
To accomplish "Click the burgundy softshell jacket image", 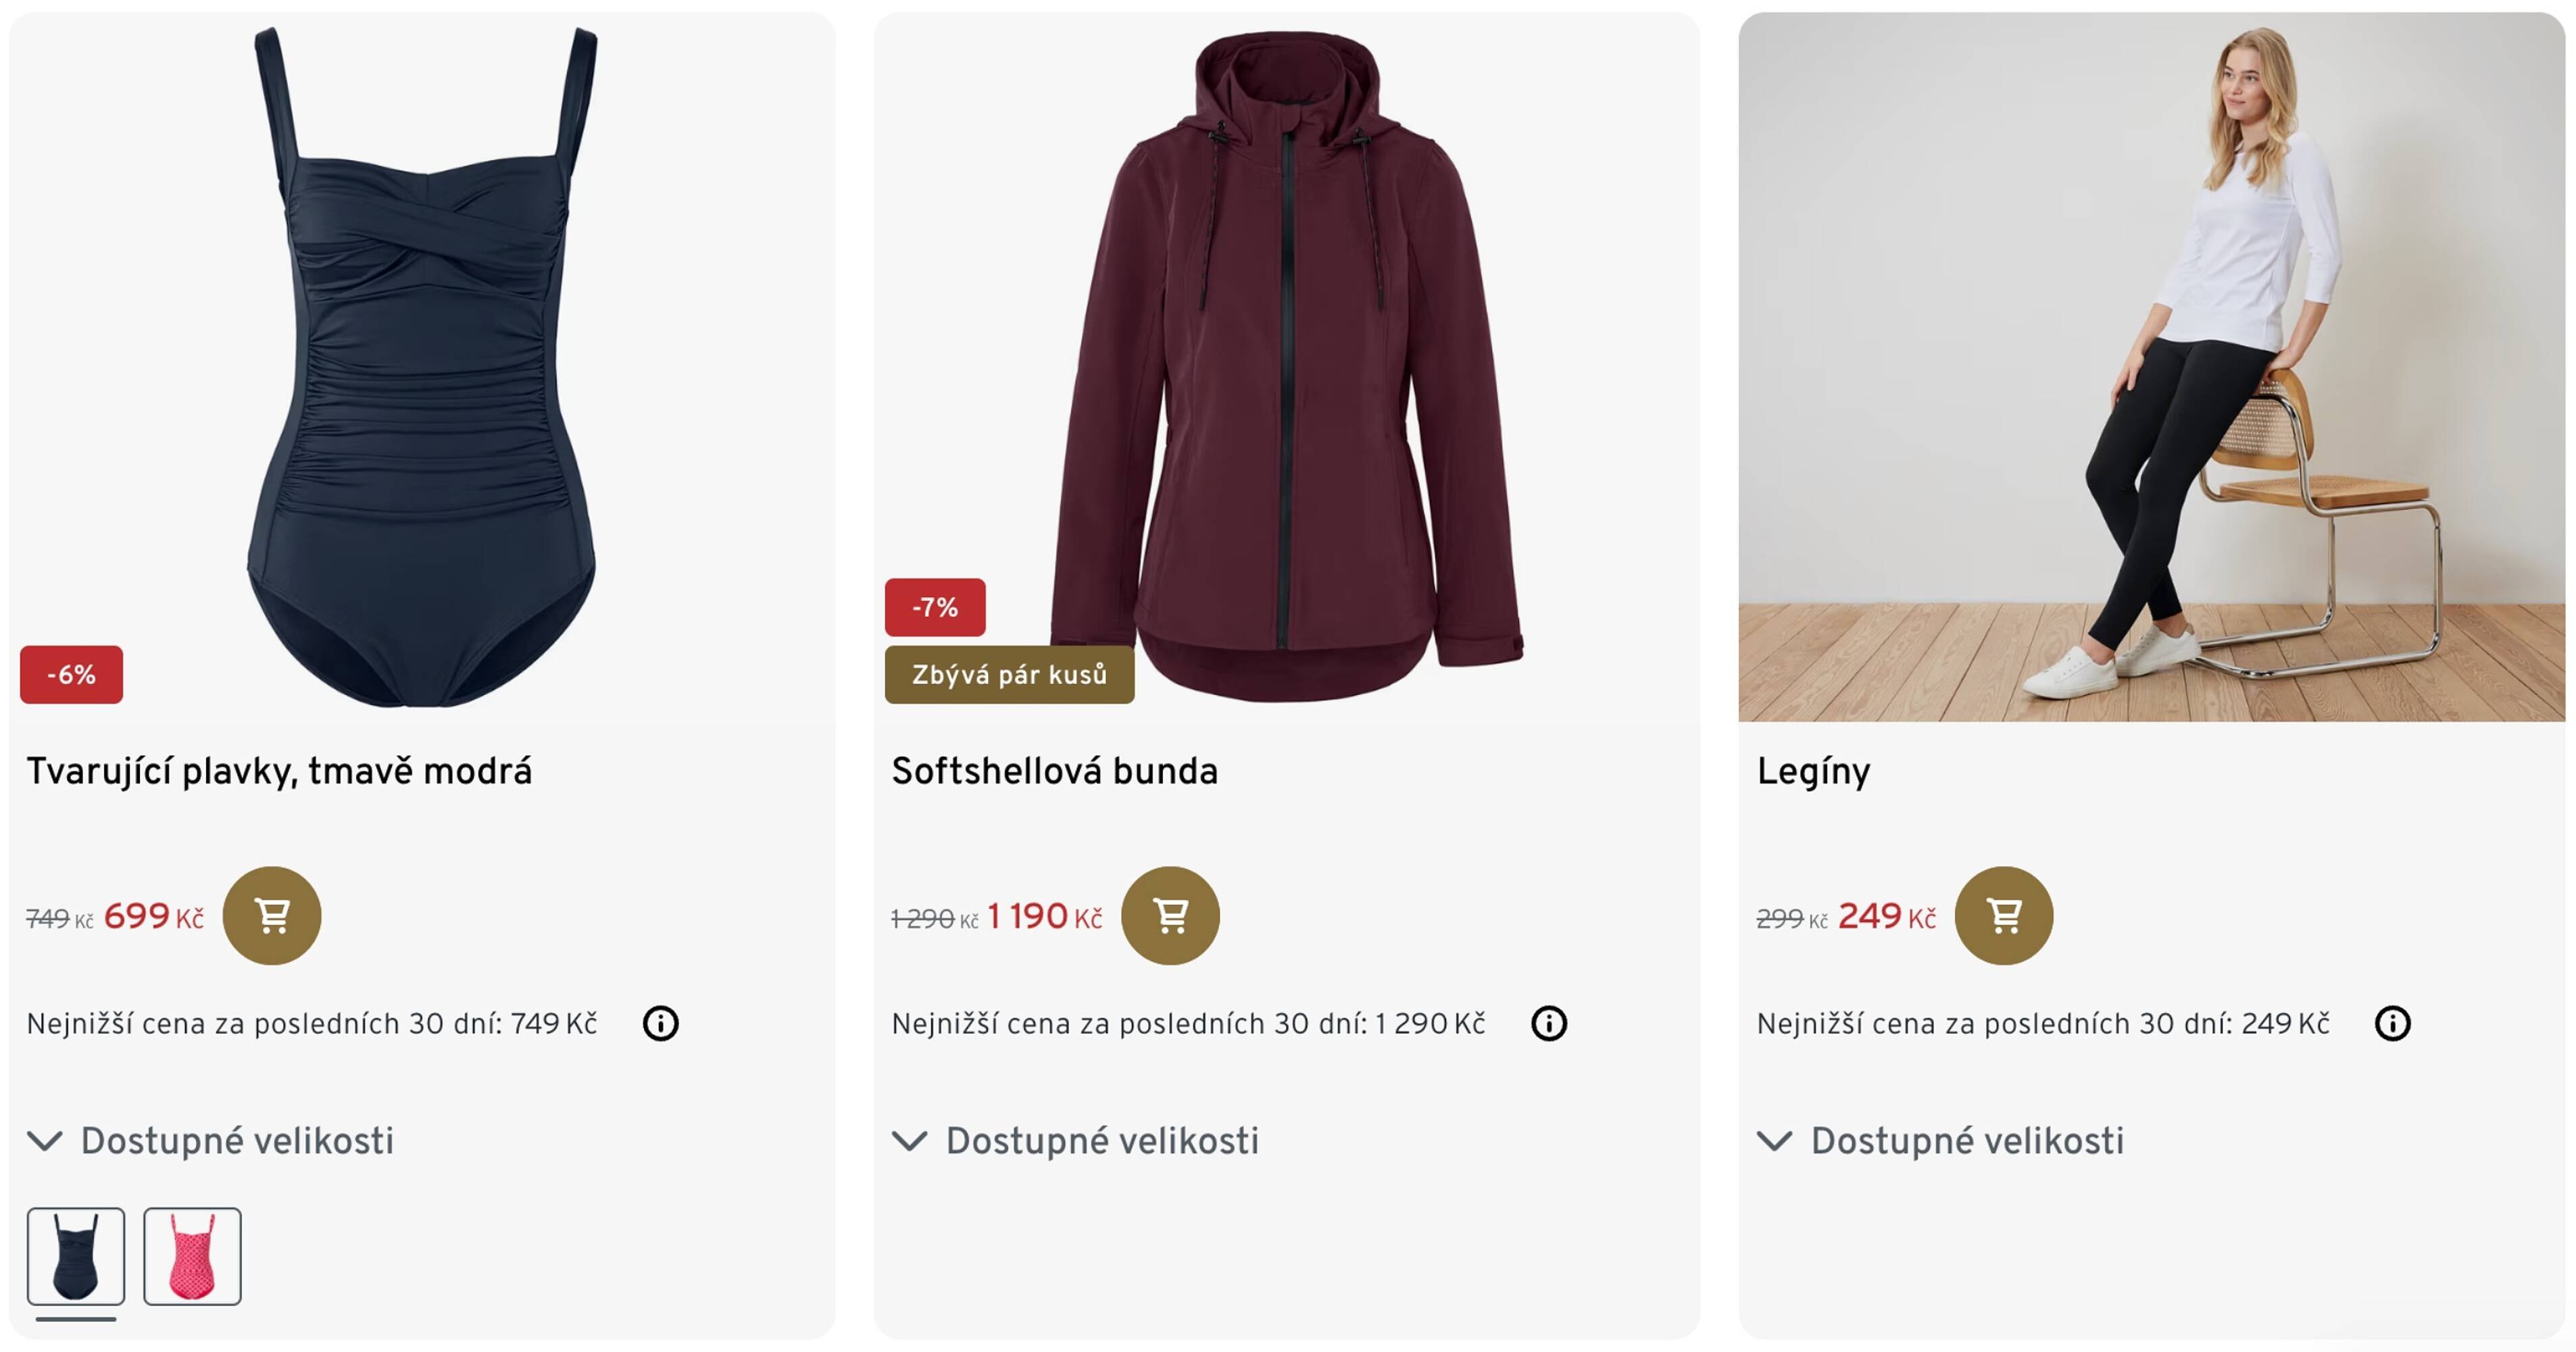I will pos(1287,366).
